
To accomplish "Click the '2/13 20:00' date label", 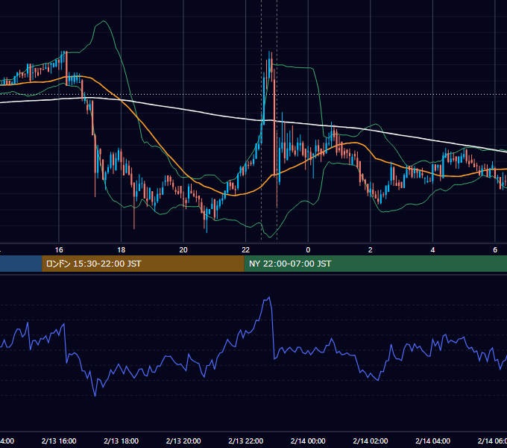I will 183,441.
